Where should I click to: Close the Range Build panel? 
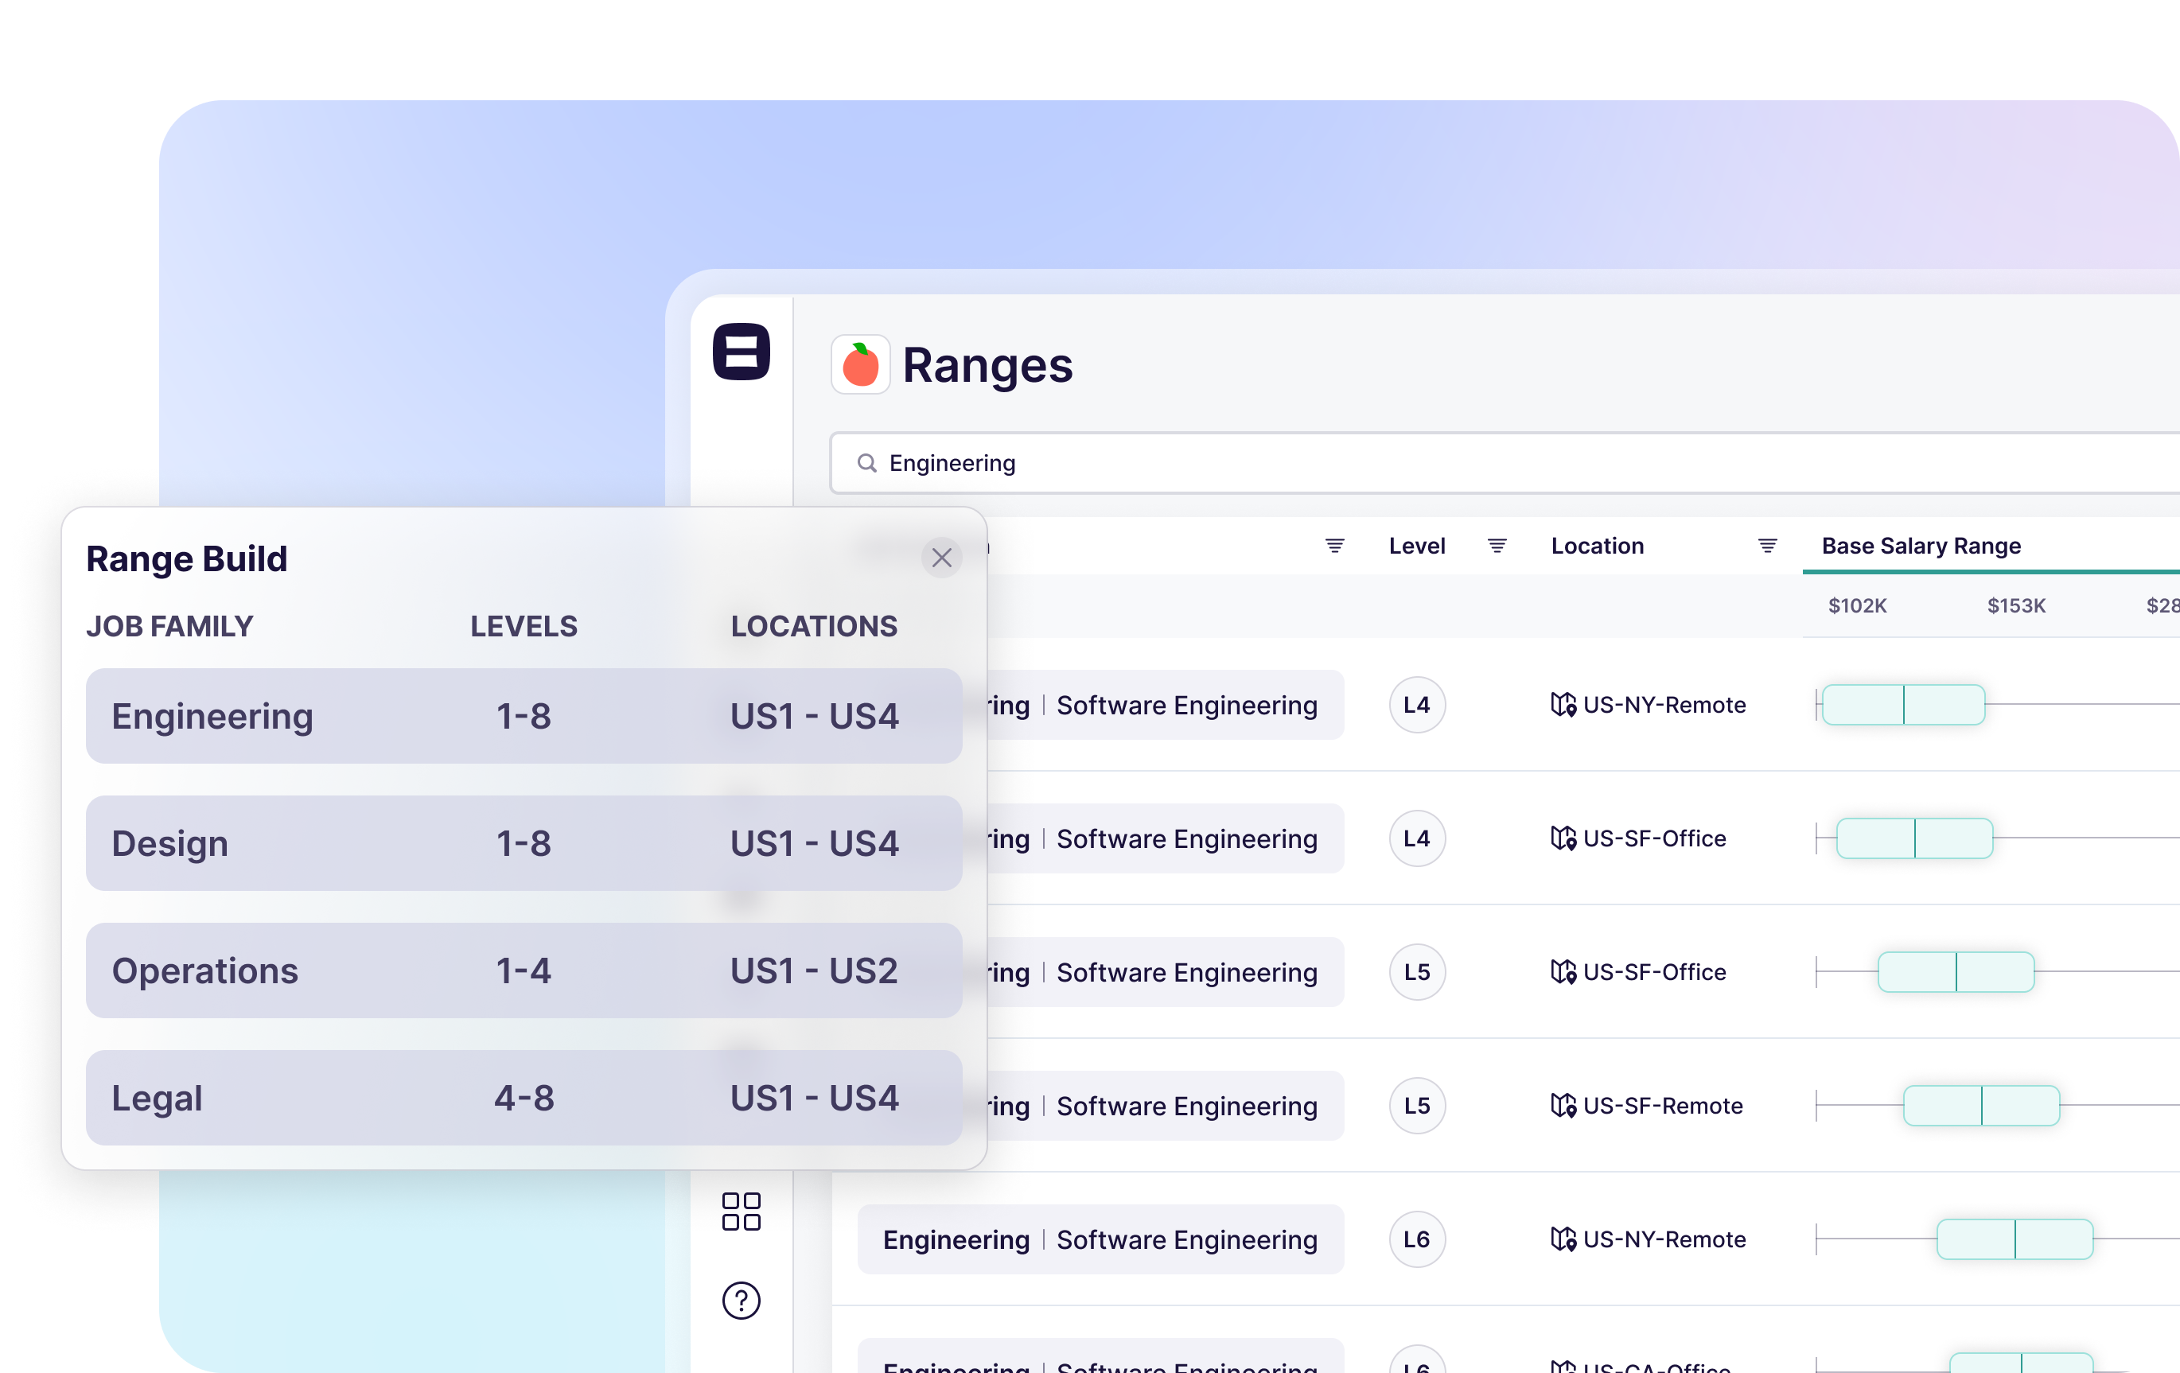(x=941, y=558)
